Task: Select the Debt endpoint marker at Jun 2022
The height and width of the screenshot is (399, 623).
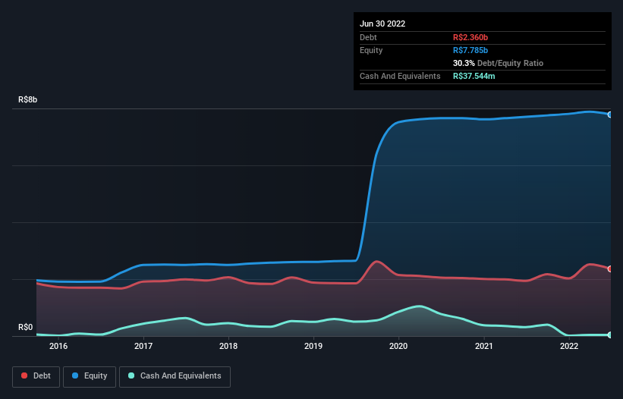Action: [610, 269]
